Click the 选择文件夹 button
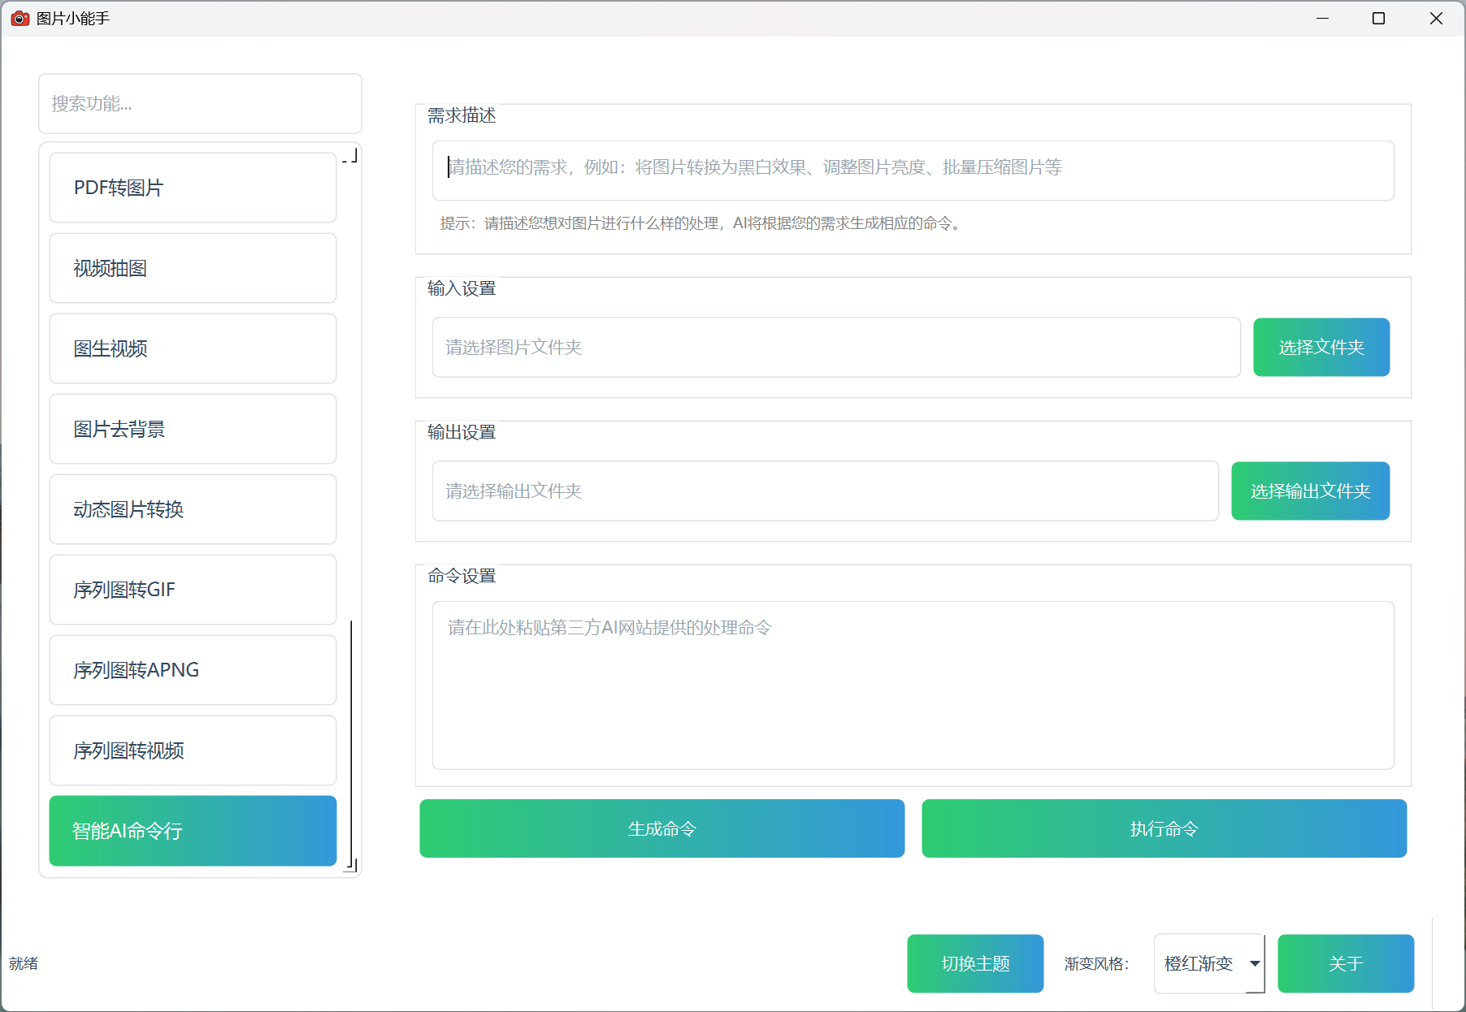 point(1321,347)
